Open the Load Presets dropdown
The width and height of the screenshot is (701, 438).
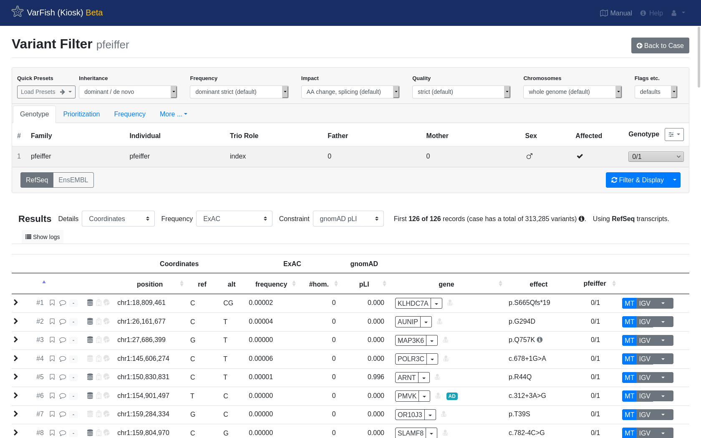point(46,92)
